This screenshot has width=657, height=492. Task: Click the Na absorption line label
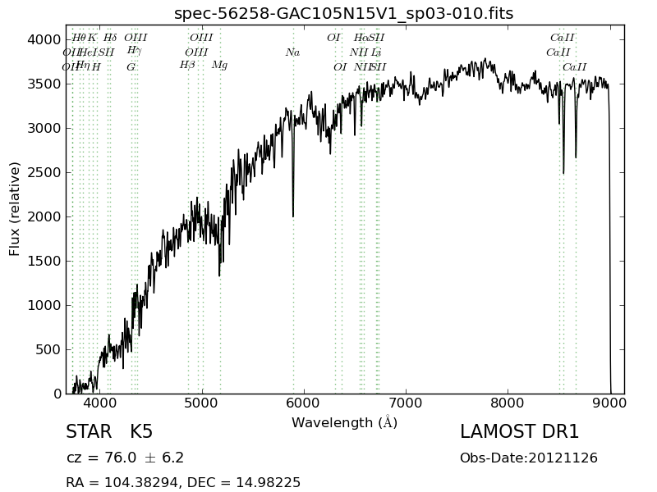293,52
